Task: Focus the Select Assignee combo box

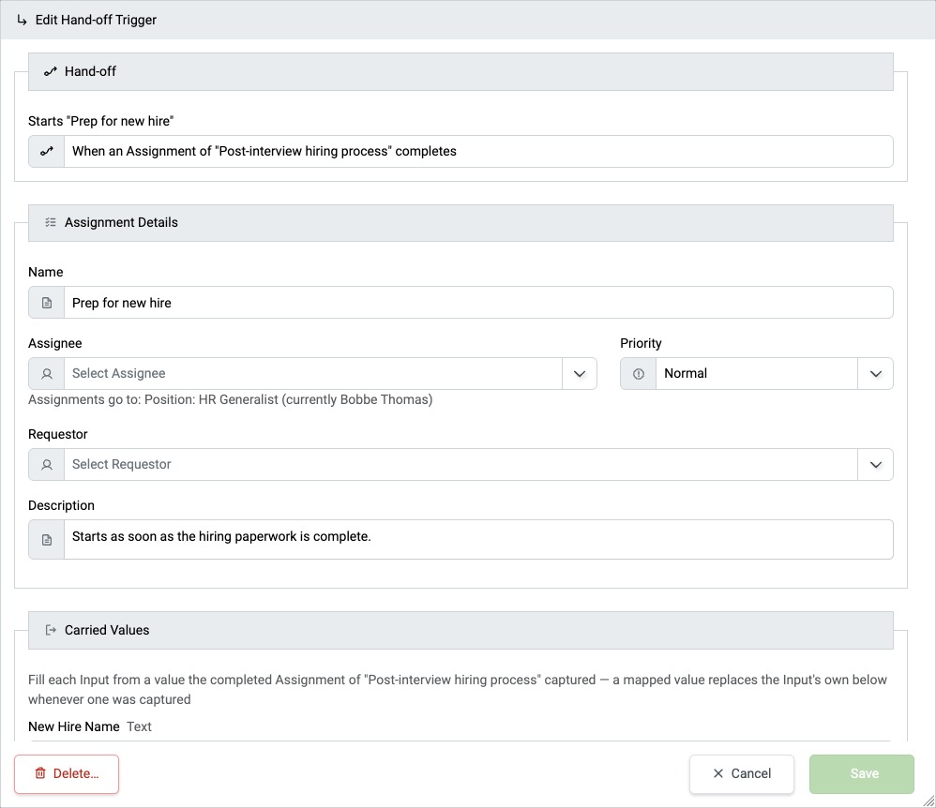Action: tap(312, 374)
